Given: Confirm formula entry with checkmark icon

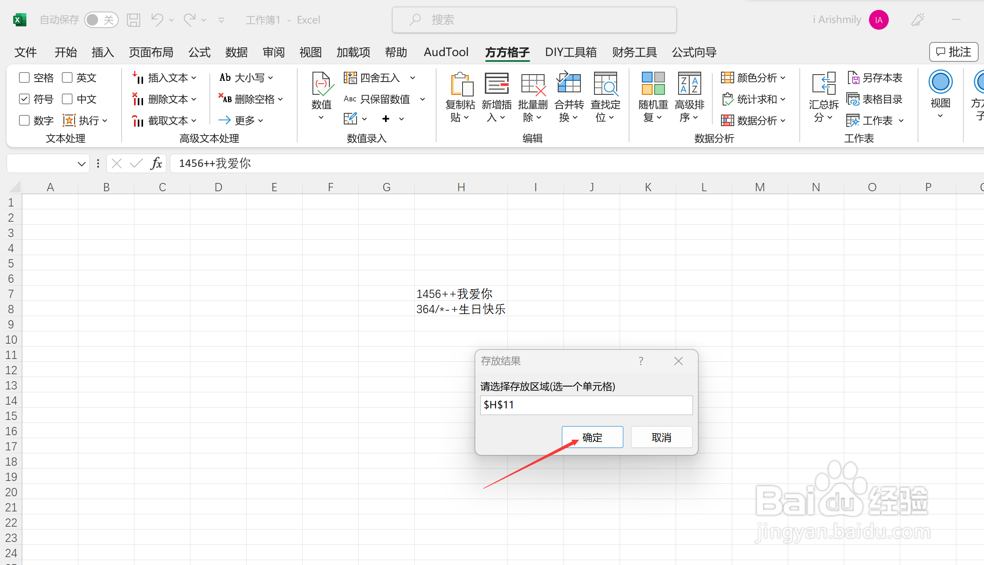Looking at the screenshot, I should pos(136,164).
